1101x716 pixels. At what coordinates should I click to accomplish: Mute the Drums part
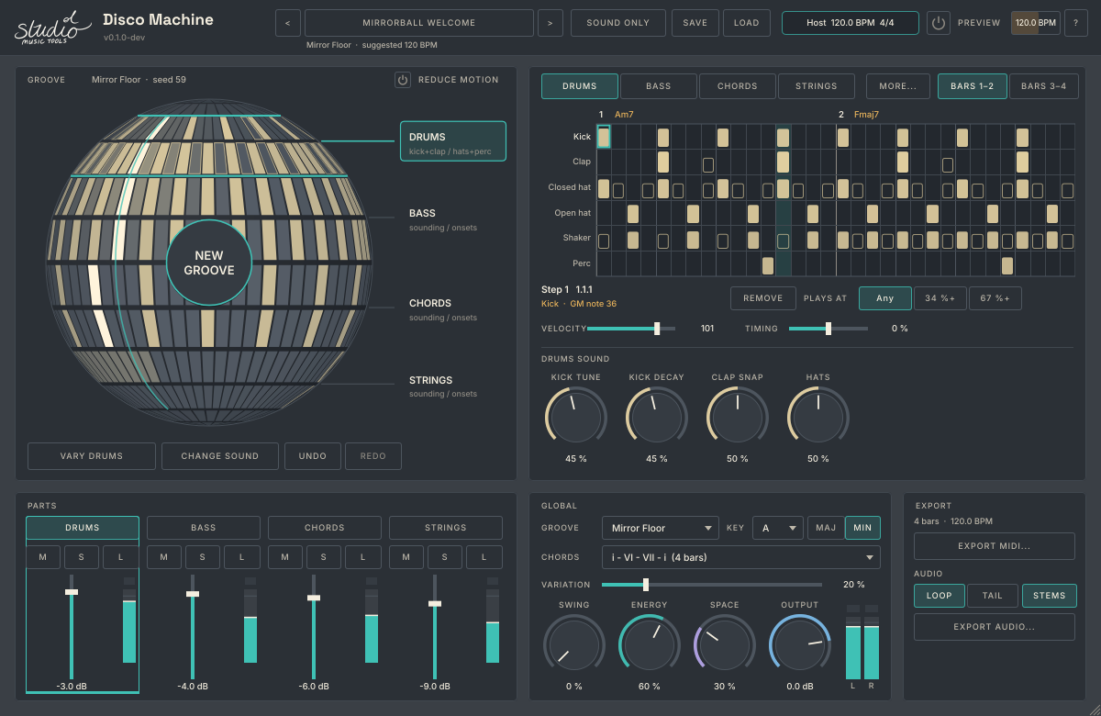tap(43, 557)
